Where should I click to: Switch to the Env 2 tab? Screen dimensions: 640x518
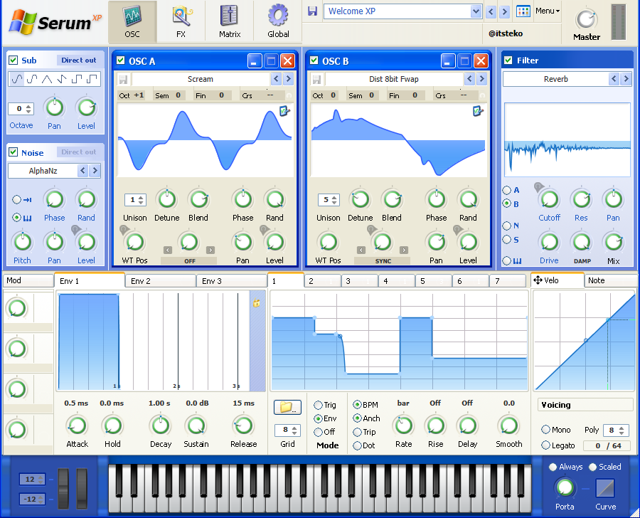pyautogui.click(x=161, y=281)
